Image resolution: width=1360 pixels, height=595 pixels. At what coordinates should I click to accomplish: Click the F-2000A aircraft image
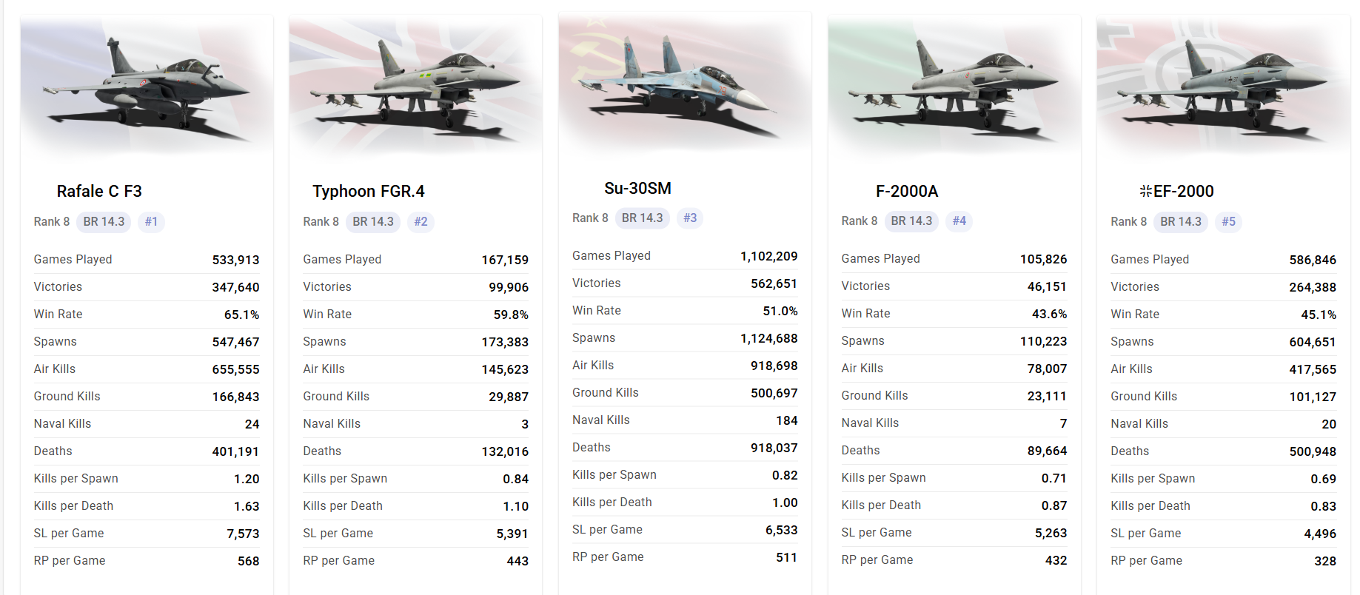[x=954, y=85]
